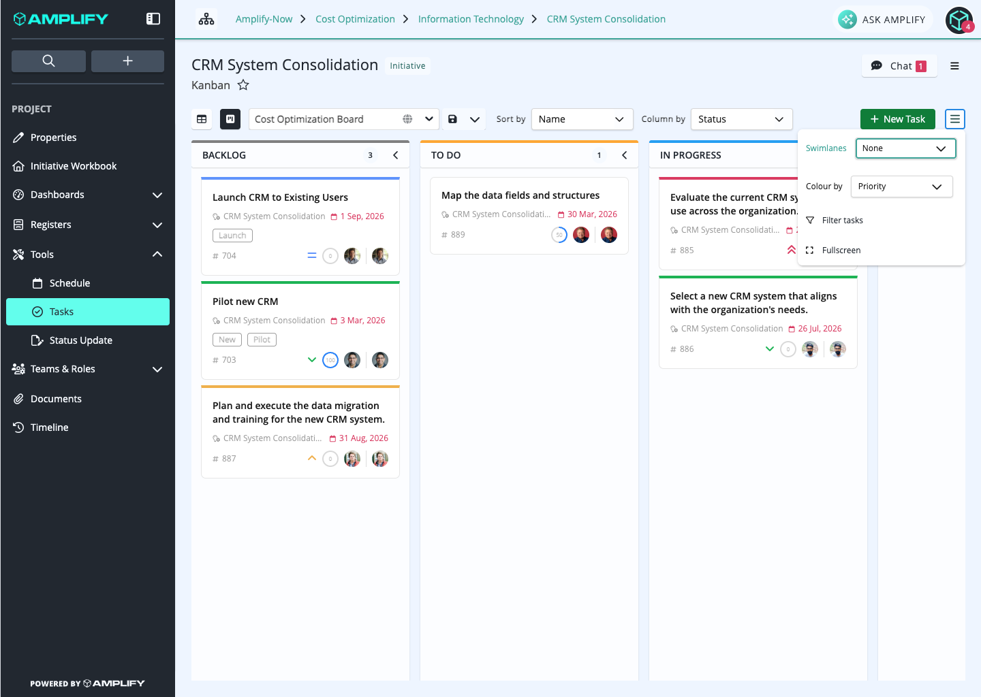
Task: Collapse the sidebar panel icon
Action: (x=153, y=19)
